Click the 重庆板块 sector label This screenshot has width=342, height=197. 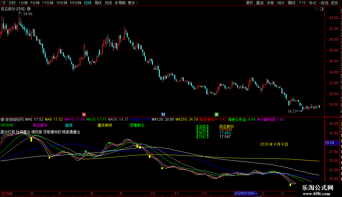[105, 125]
